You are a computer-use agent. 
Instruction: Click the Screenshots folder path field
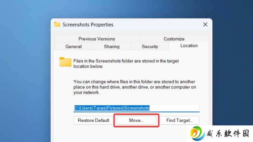point(136,108)
